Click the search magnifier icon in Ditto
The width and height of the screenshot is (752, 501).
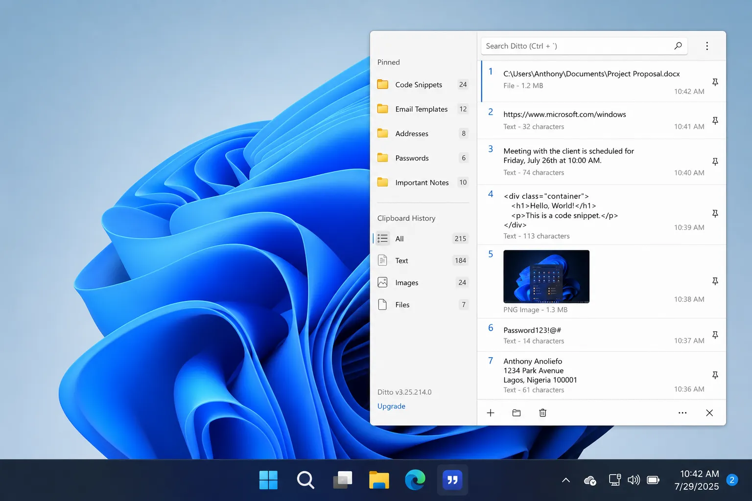[x=678, y=46]
